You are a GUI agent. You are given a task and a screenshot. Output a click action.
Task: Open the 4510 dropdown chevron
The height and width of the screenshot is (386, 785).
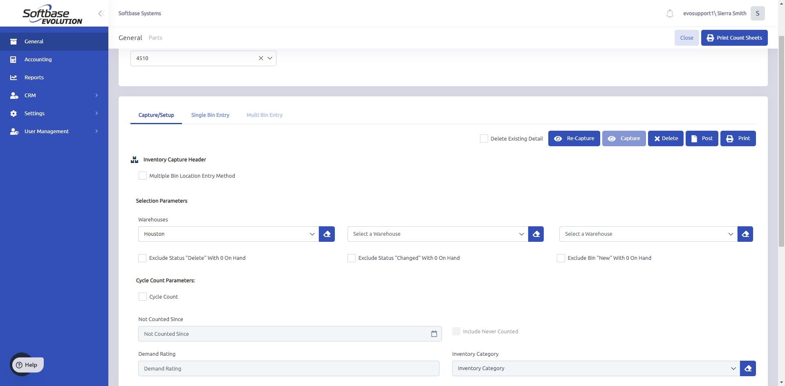coord(270,58)
